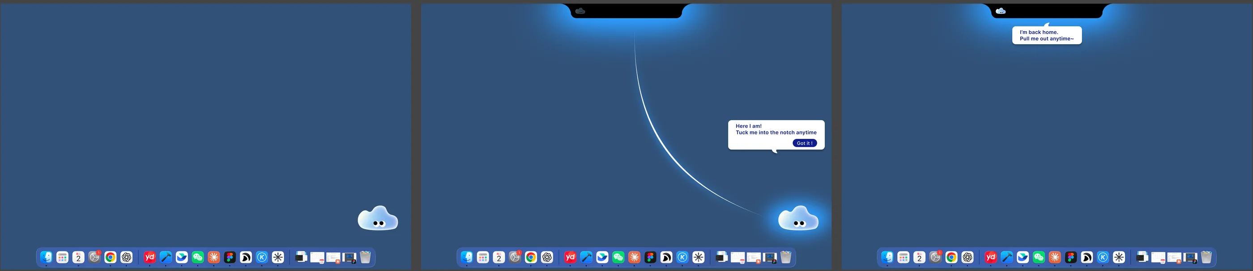Click the 'Got it !' button
1253x271 pixels.
[x=805, y=143]
